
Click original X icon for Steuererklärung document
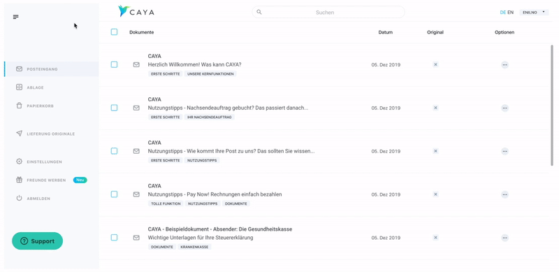coord(435,237)
